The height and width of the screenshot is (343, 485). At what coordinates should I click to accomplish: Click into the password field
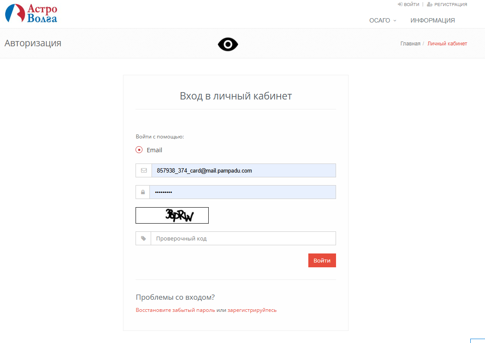pyautogui.click(x=243, y=192)
